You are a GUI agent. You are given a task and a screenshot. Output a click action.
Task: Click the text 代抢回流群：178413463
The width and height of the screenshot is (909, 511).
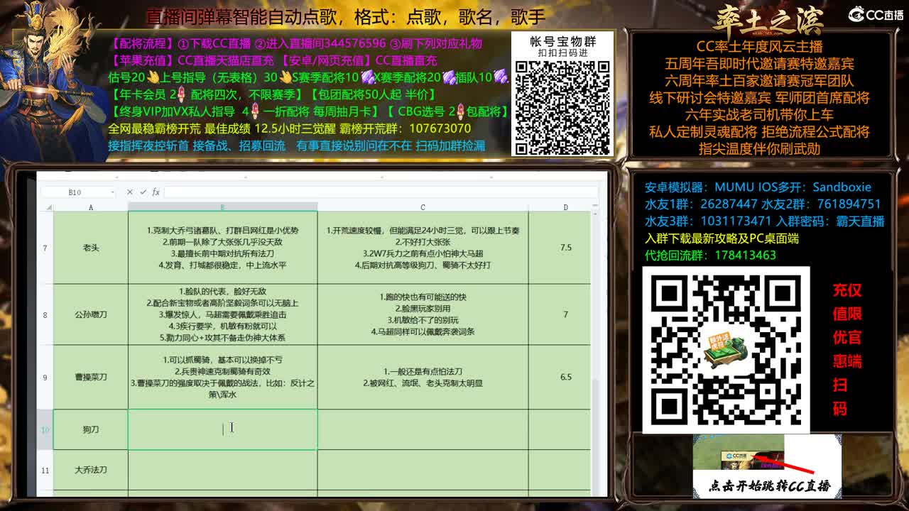pos(710,255)
